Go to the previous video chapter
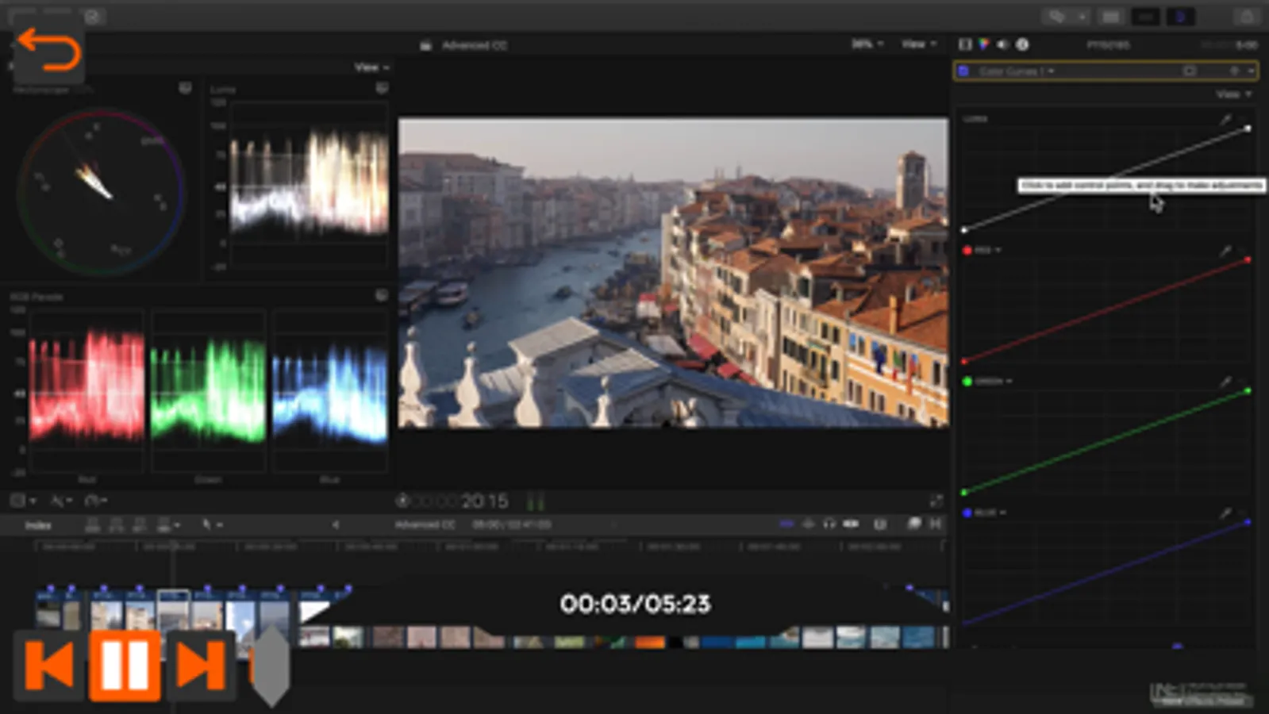The width and height of the screenshot is (1269, 714). pyautogui.click(x=50, y=665)
